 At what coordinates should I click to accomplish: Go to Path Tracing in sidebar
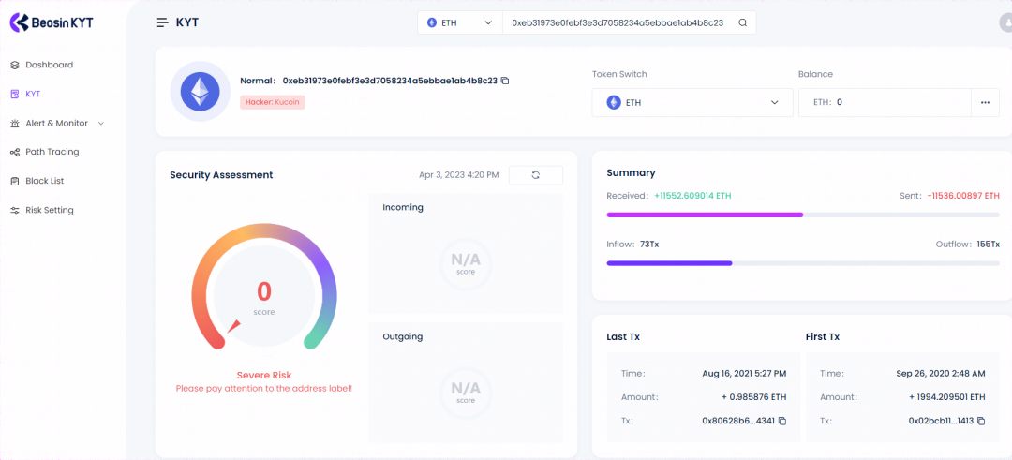52,152
